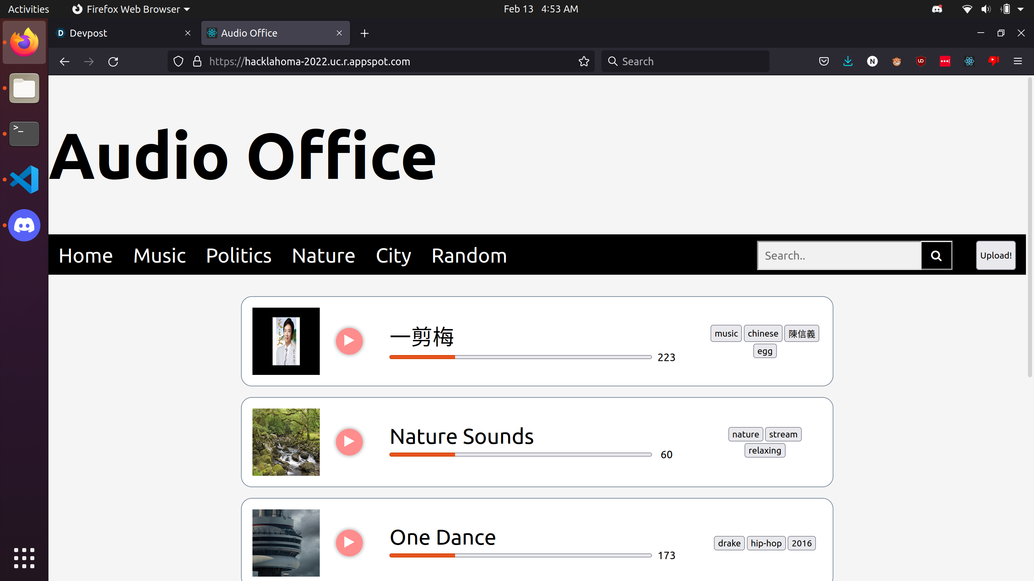Open Discord from the Ubuntu dock
1034x581 pixels.
point(24,225)
